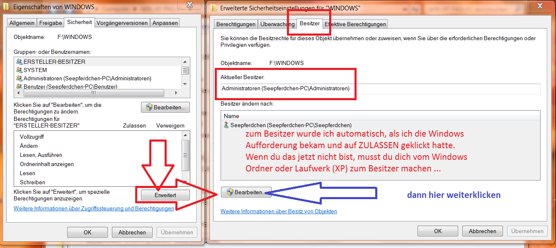Open the Effektive Berechtigungen tab
556x248 pixels.
click(355, 24)
